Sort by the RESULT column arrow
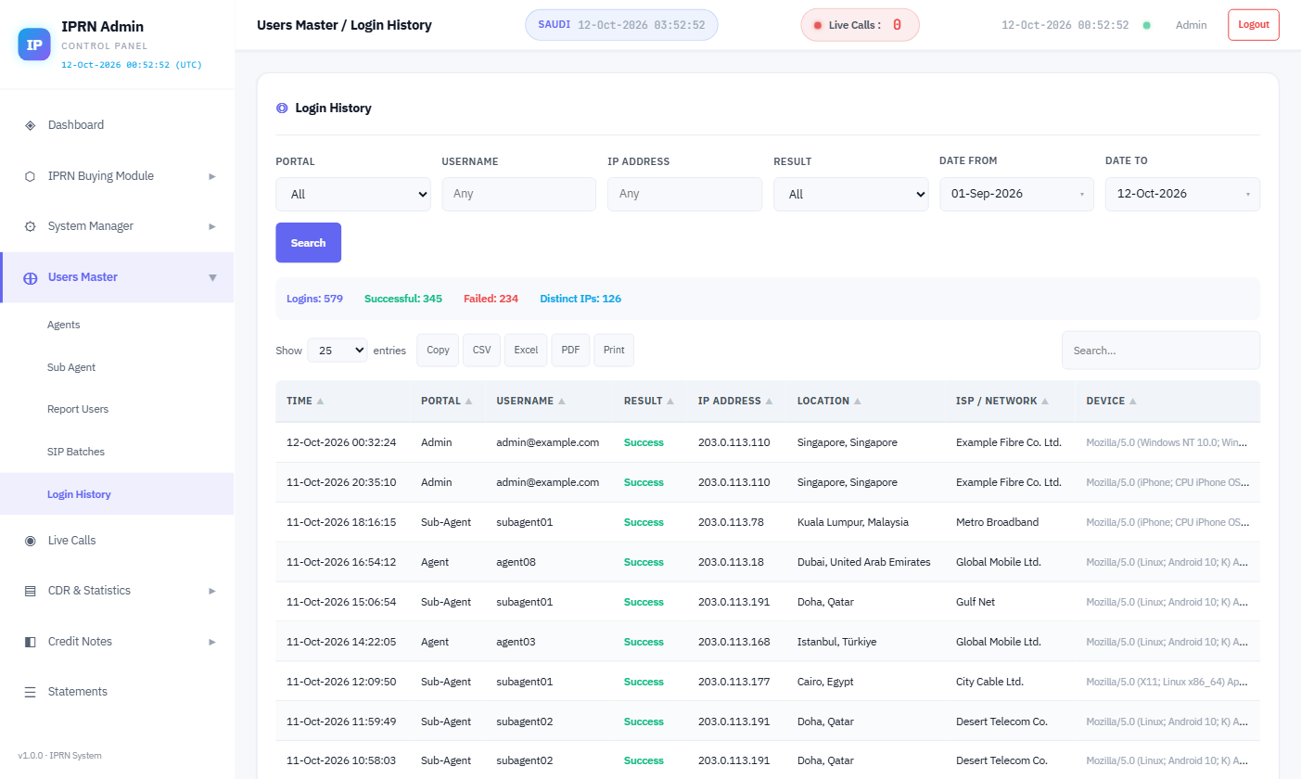1301x779 pixels. tap(670, 402)
